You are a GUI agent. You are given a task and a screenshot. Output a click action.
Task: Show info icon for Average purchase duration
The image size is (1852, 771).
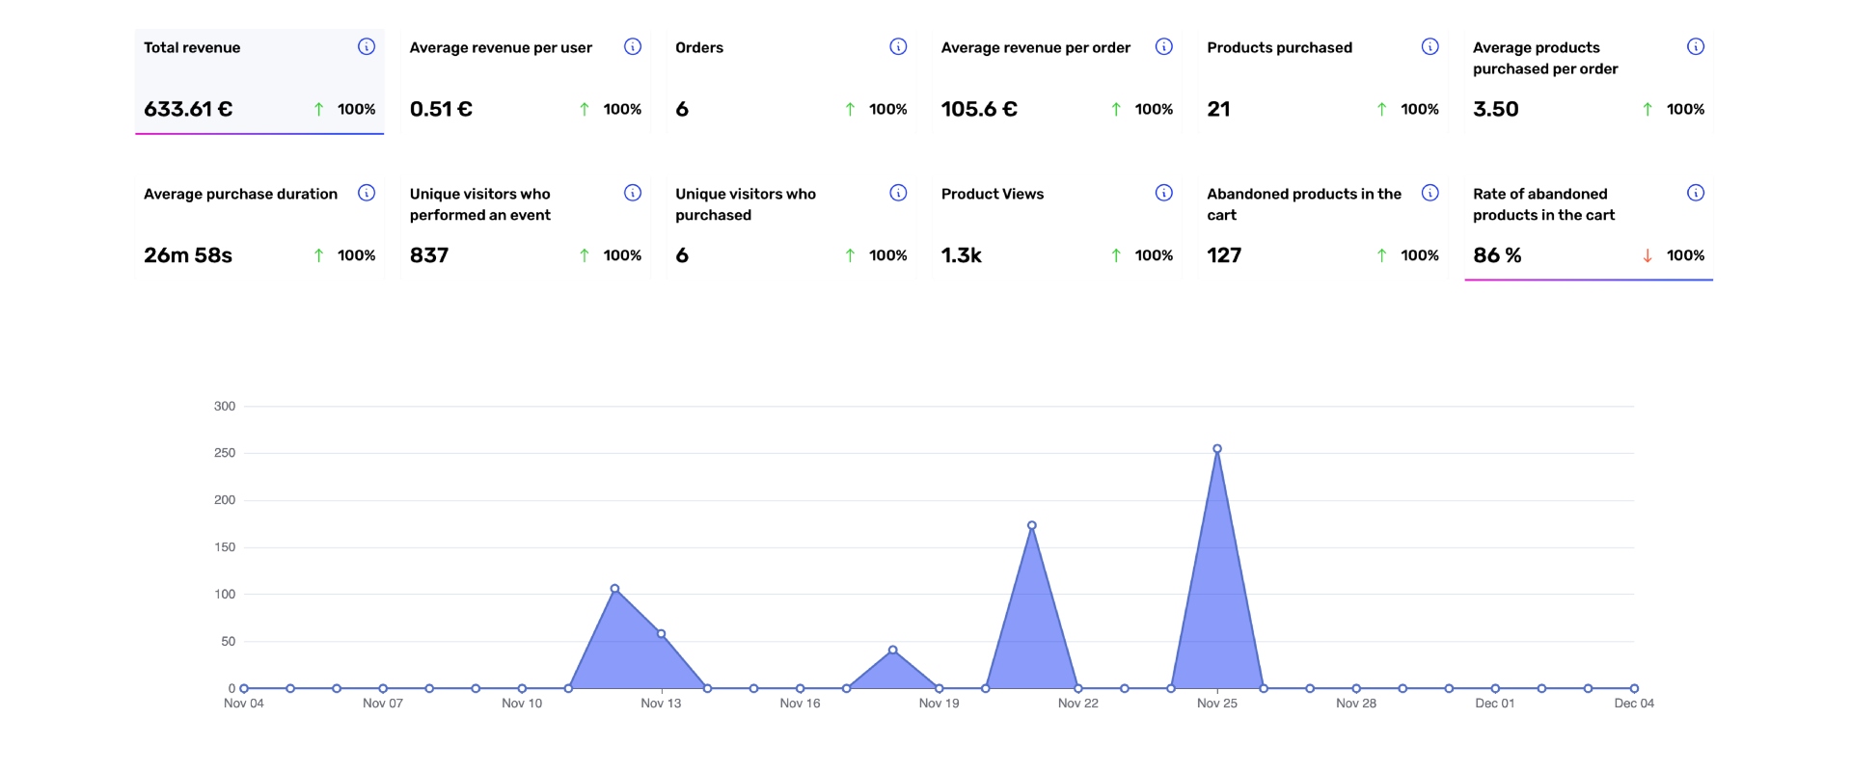pos(367,193)
